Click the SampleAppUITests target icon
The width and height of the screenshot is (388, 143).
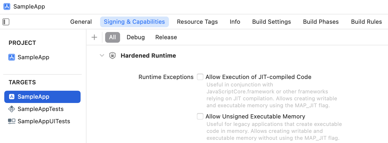click(x=12, y=121)
